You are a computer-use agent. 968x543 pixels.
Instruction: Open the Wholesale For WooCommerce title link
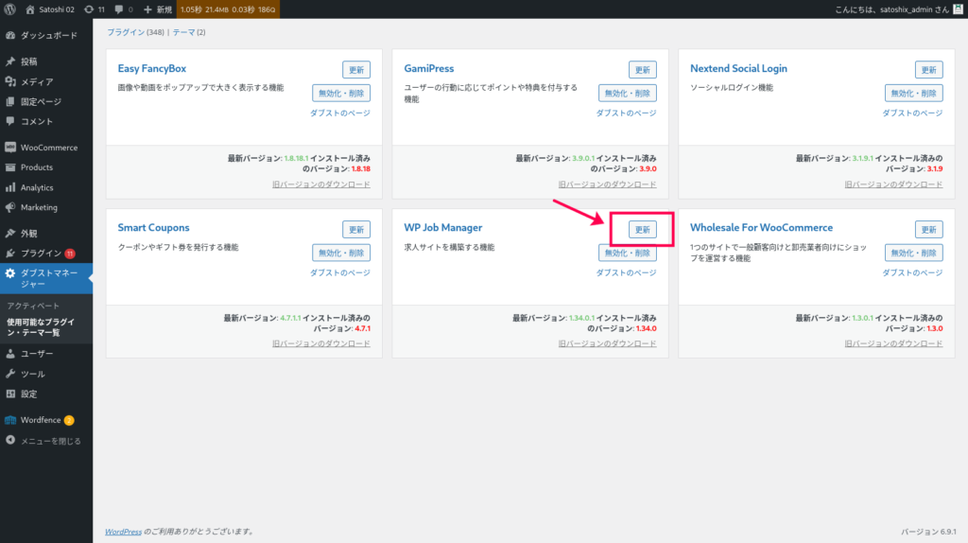tap(761, 228)
